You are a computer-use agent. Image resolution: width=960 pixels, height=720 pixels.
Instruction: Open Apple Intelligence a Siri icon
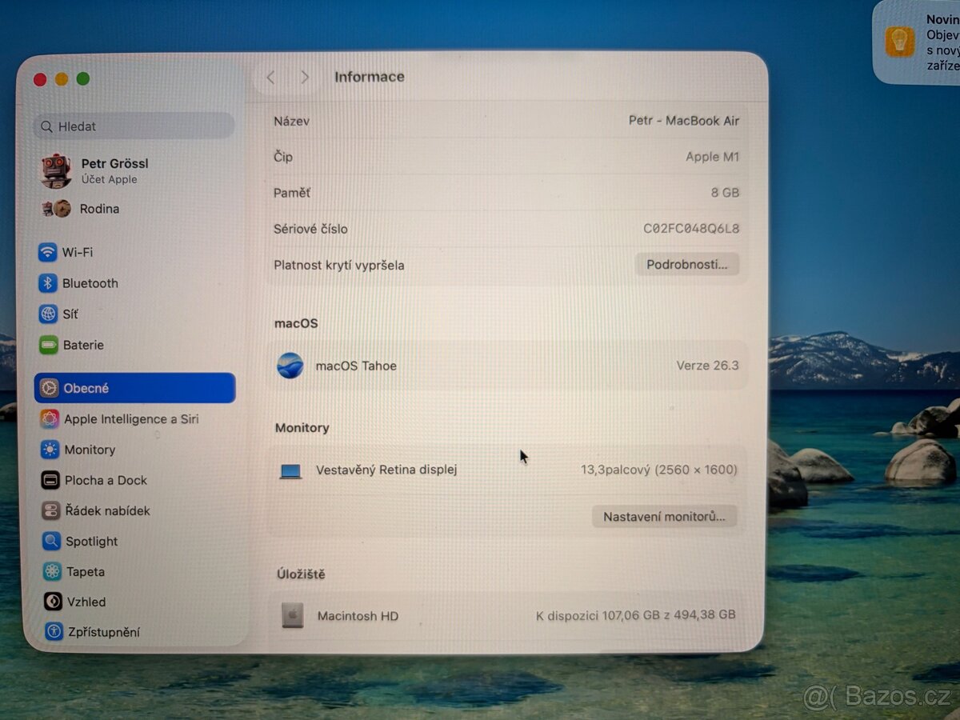[x=50, y=419]
